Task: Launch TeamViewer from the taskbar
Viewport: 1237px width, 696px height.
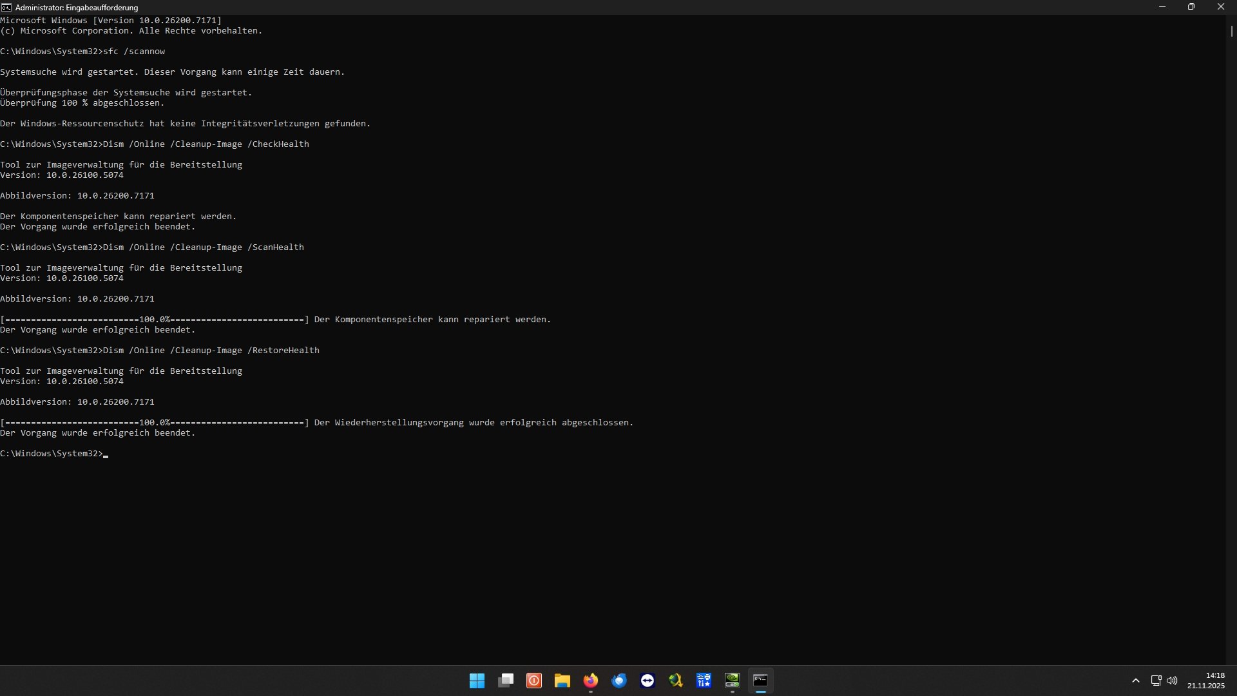Action: (647, 681)
